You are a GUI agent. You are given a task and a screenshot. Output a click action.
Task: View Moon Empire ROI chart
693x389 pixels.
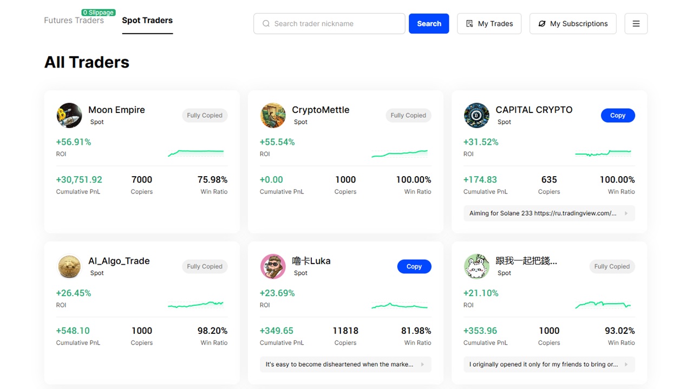[x=196, y=153]
